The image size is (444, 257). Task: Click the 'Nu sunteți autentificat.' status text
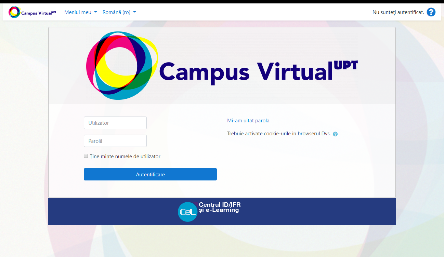point(398,12)
